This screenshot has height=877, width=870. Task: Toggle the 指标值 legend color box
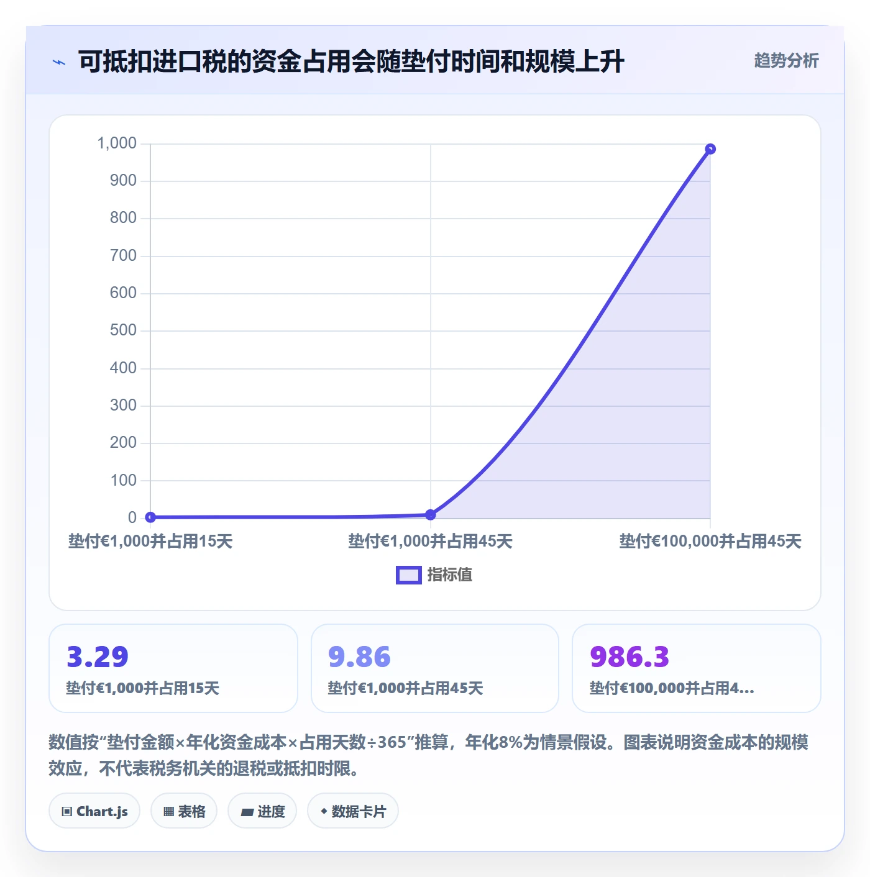(x=408, y=575)
